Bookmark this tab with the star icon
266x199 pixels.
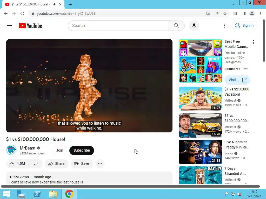pyautogui.click(x=225, y=13)
